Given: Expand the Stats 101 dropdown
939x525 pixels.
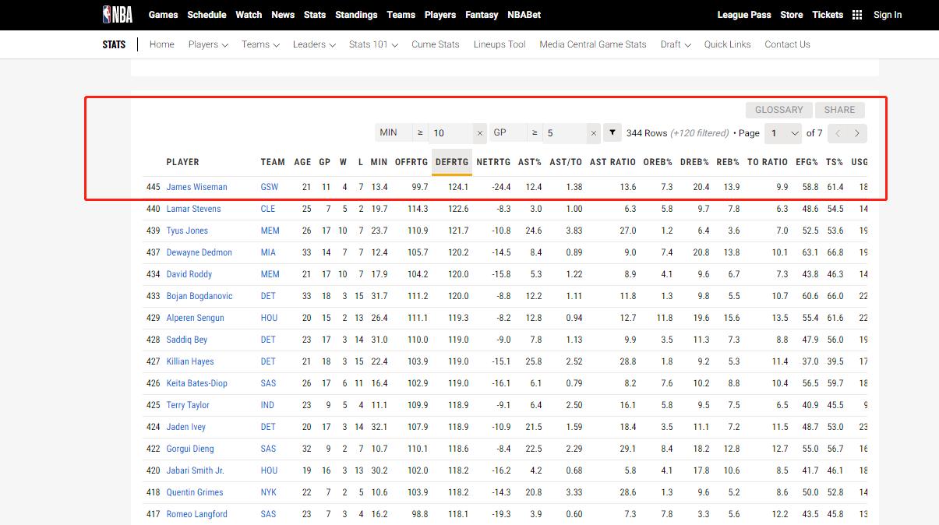Looking at the screenshot, I should point(373,44).
